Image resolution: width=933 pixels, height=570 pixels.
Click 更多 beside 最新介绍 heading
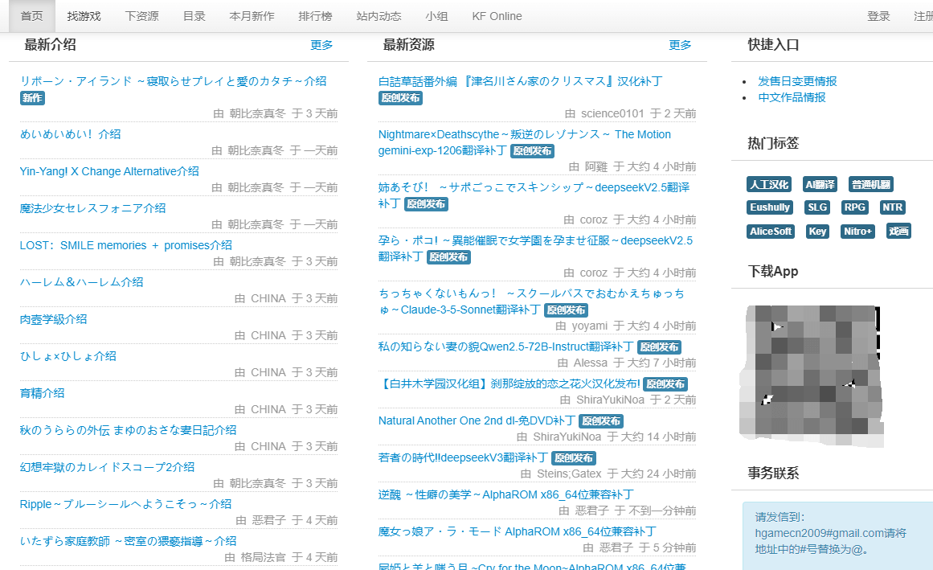[321, 45]
